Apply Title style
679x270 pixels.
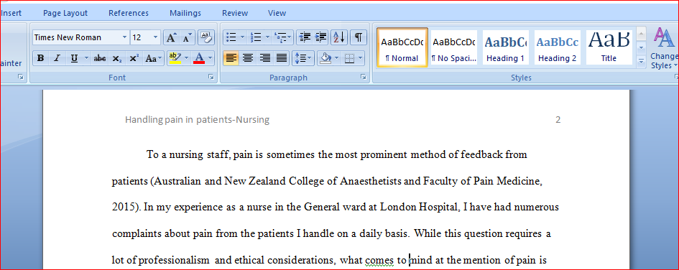pyautogui.click(x=609, y=47)
